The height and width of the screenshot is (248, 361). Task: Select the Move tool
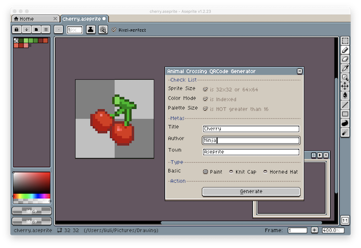click(345, 86)
